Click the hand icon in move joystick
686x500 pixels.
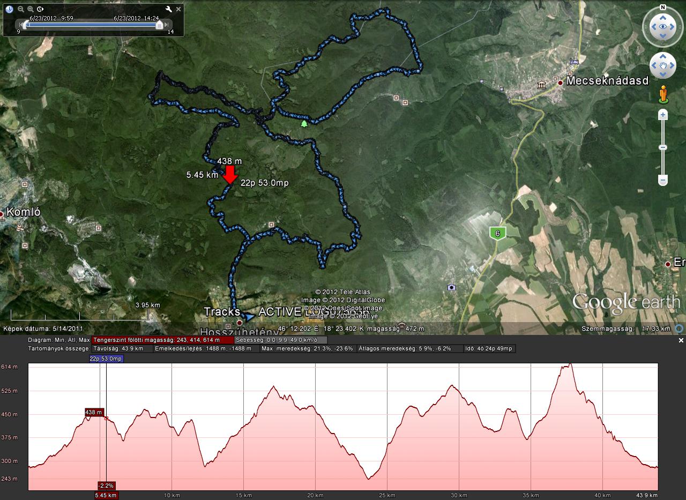pyautogui.click(x=663, y=65)
